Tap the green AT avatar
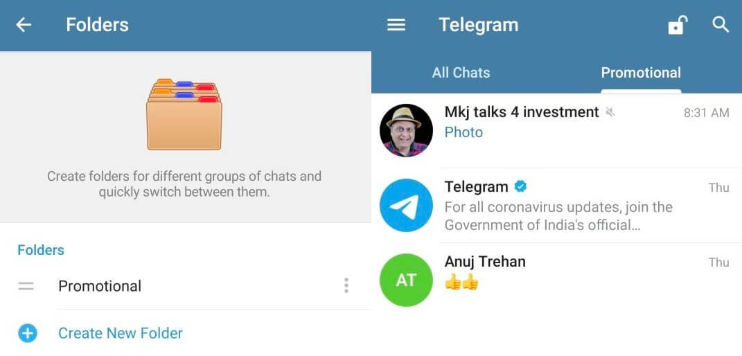 point(406,280)
